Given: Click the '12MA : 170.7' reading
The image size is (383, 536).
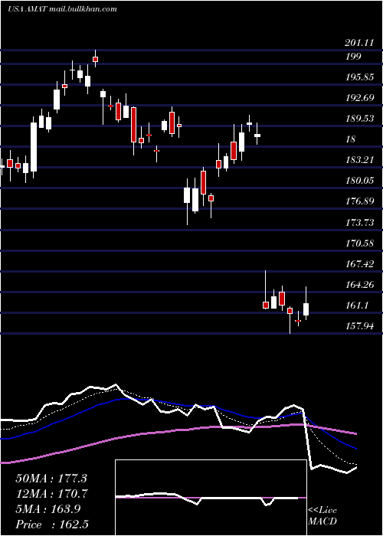Looking at the screenshot, I should point(51,494).
